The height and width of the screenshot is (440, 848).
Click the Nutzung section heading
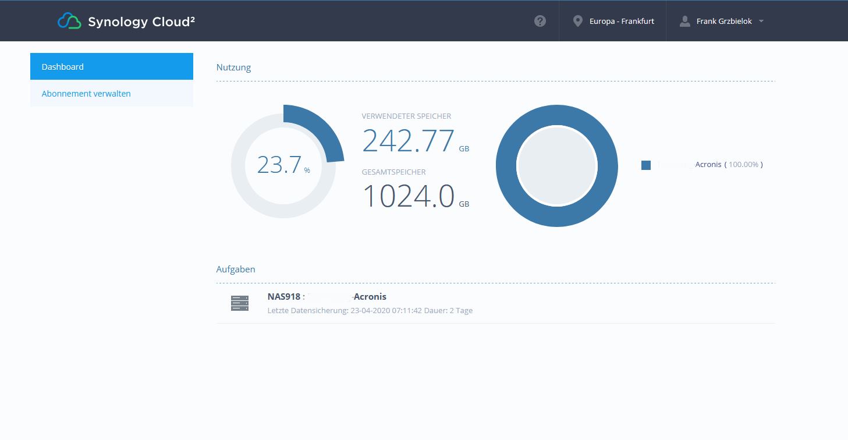[233, 67]
